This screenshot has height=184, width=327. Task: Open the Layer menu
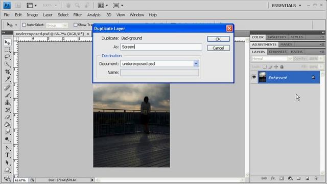[x=48, y=15]
